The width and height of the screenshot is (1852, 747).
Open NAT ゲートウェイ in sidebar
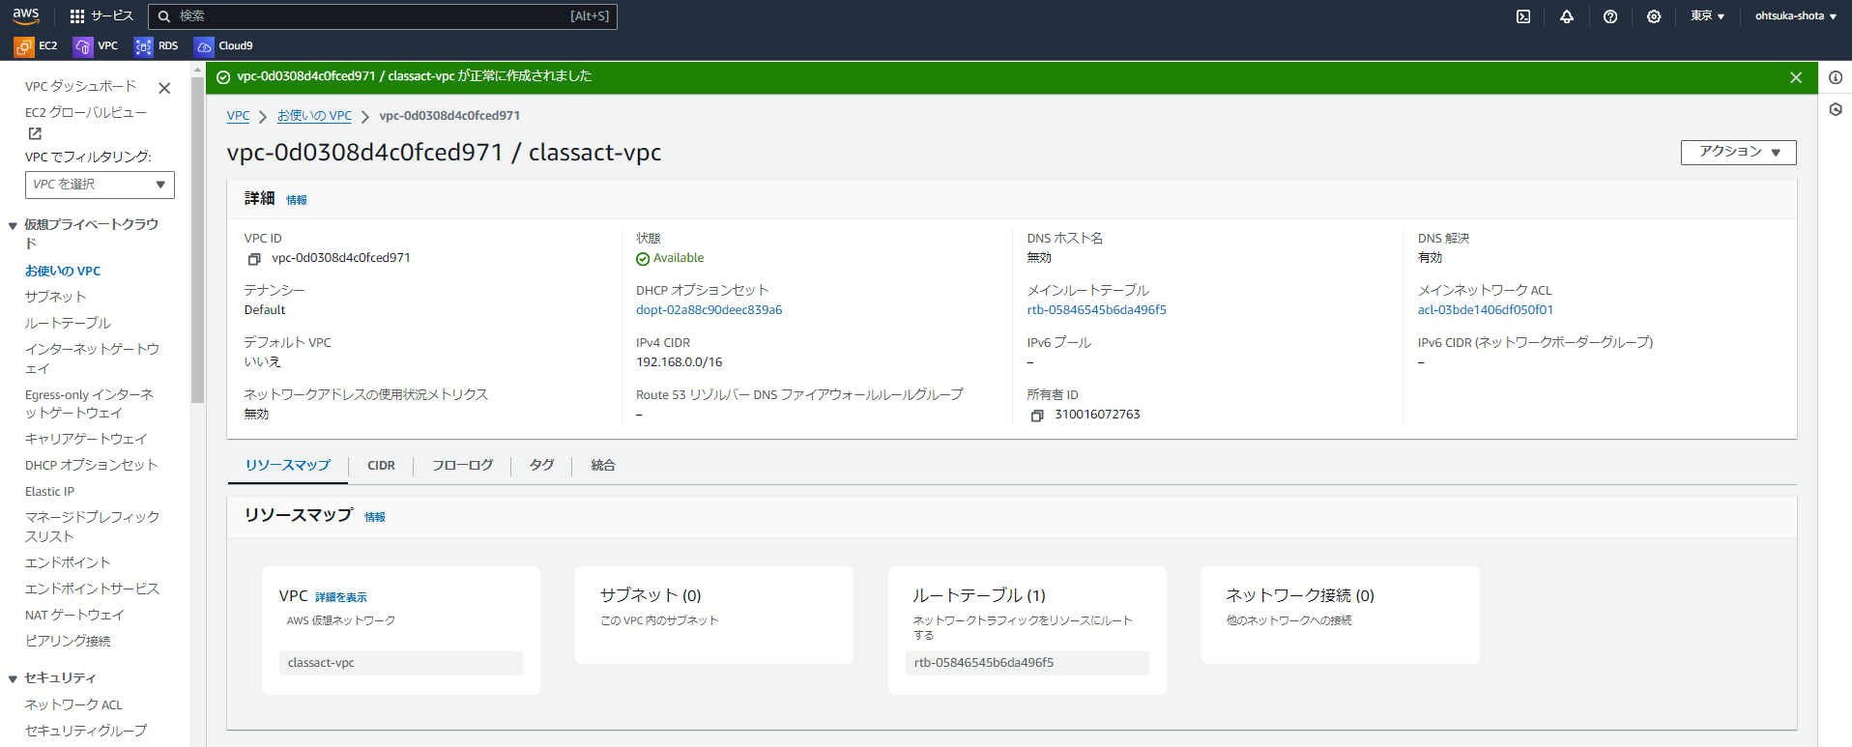74,616
